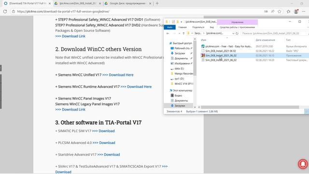Image resolution: width=309 pixels, height=174 pixels.
Task: Open read aloud text options in address bar
Action: [273, 12]
